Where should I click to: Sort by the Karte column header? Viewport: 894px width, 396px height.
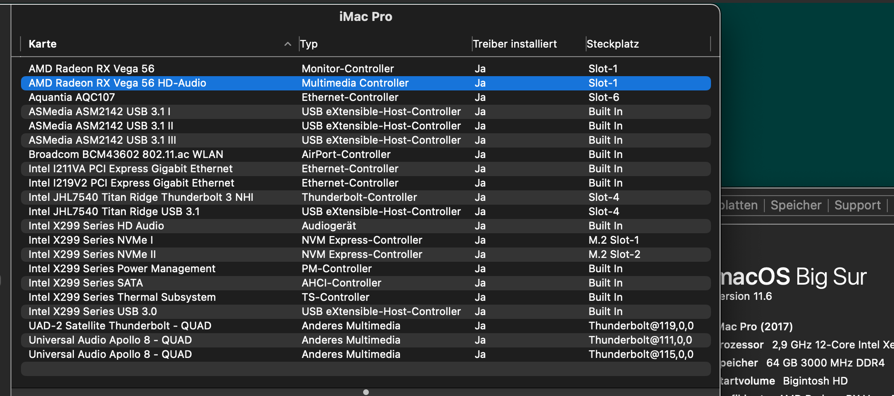click(x=42, y=44)
